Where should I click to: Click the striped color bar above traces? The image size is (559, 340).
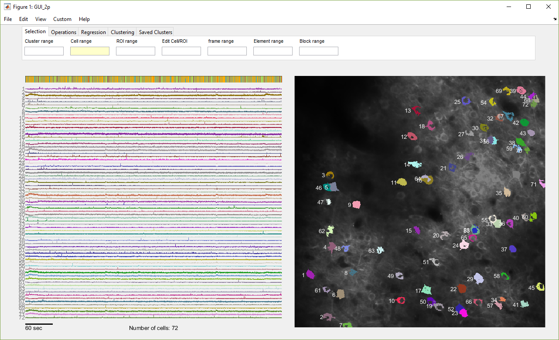(x=153, y=79)
